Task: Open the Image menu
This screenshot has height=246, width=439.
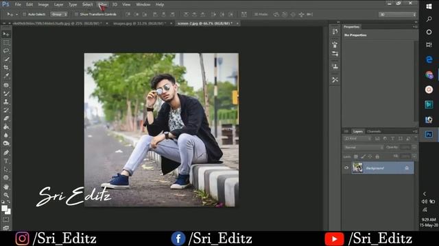Action: pyautogui.click(x=43, y=5)
